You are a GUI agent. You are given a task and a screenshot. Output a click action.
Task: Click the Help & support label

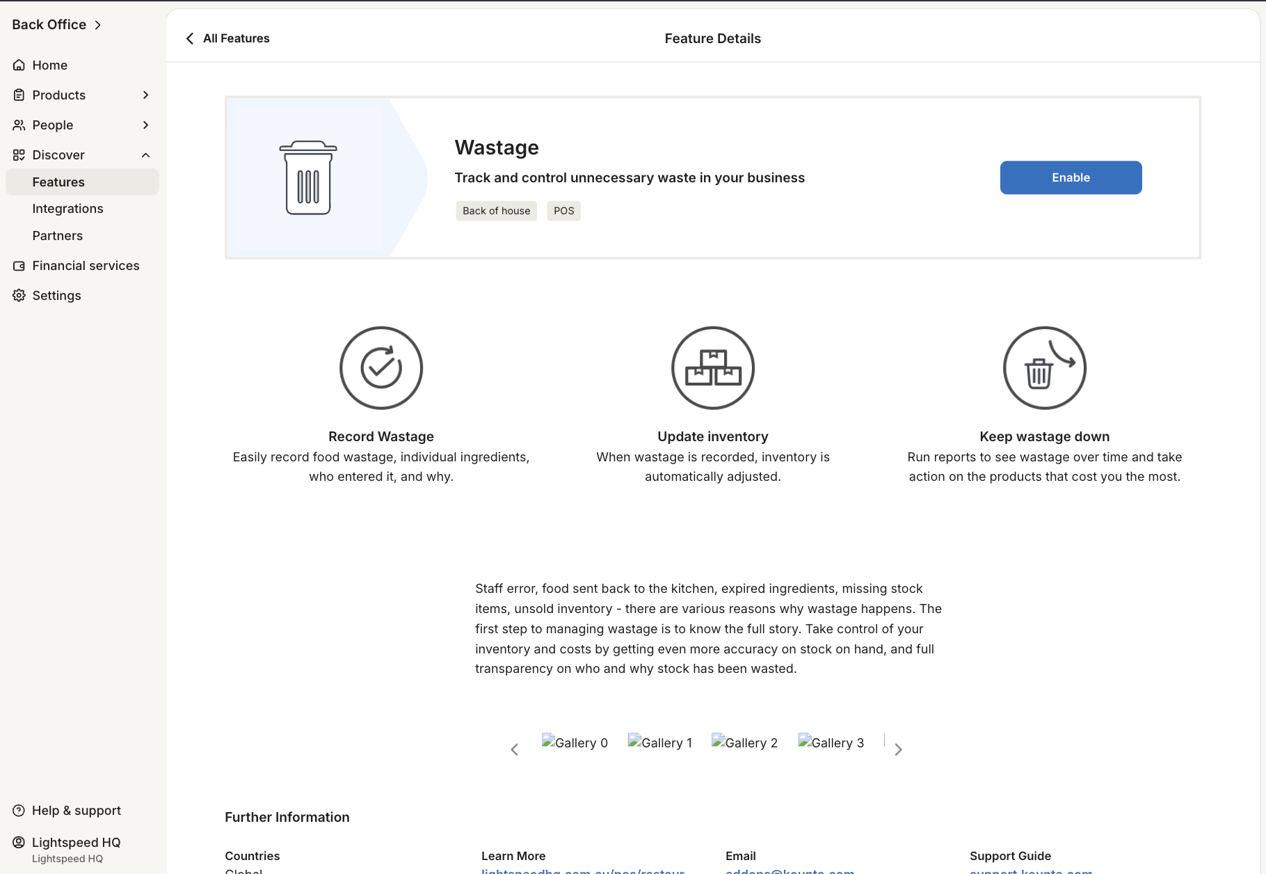(77, 811)
